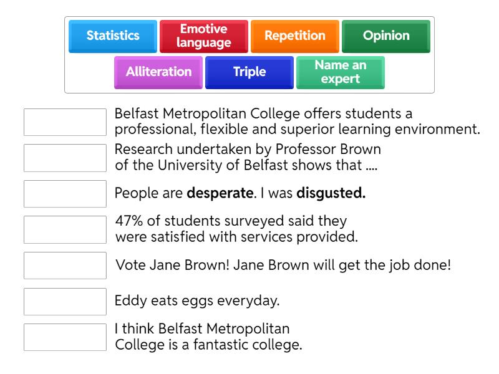
Task: Click the 'Vote Jane Brown!' sentence text
Action: (x=283, y=265)
